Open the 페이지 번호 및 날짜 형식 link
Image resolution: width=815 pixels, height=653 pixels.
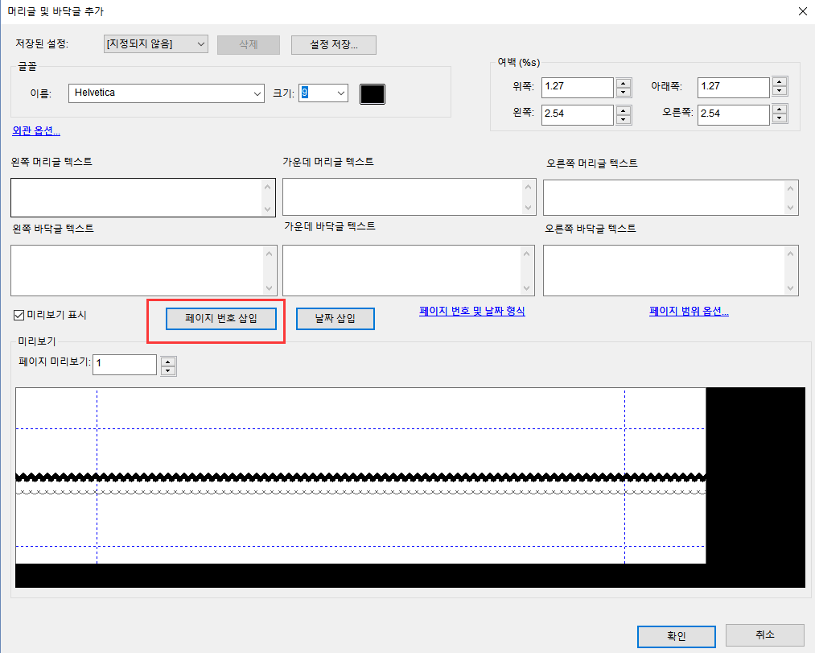(471, 311)
